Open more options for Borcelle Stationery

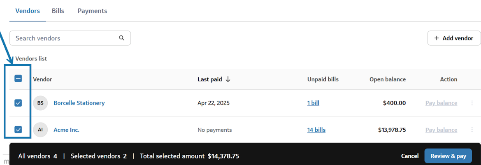pyautogui.click(x=472, y=103)
